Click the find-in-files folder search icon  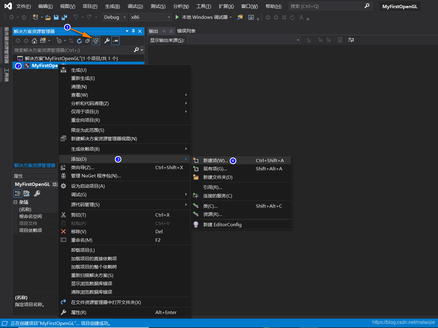(240, 17)
